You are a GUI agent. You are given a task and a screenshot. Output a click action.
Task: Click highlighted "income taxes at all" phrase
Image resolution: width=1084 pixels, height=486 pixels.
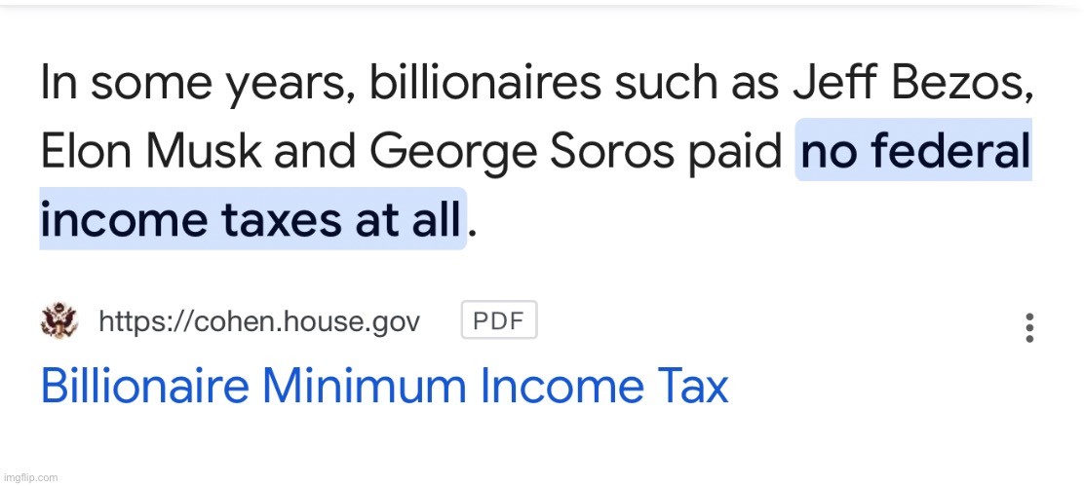coord(252,218)
